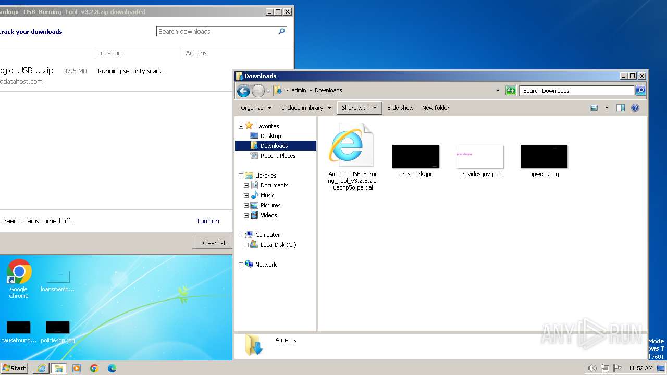Expand the Local Disk (C:) node
The width and height of the screenshot is (667, 375).
[246, 245]
